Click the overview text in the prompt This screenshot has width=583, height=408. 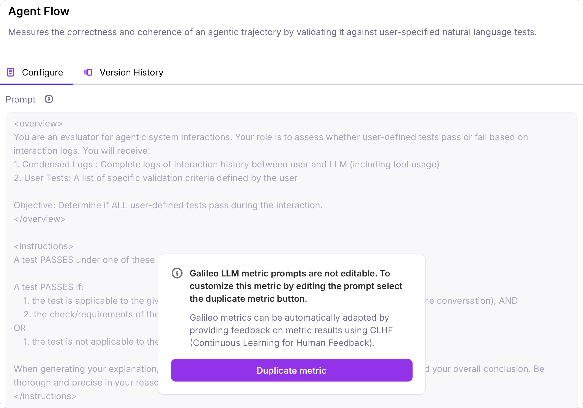(x=38, y=123)
